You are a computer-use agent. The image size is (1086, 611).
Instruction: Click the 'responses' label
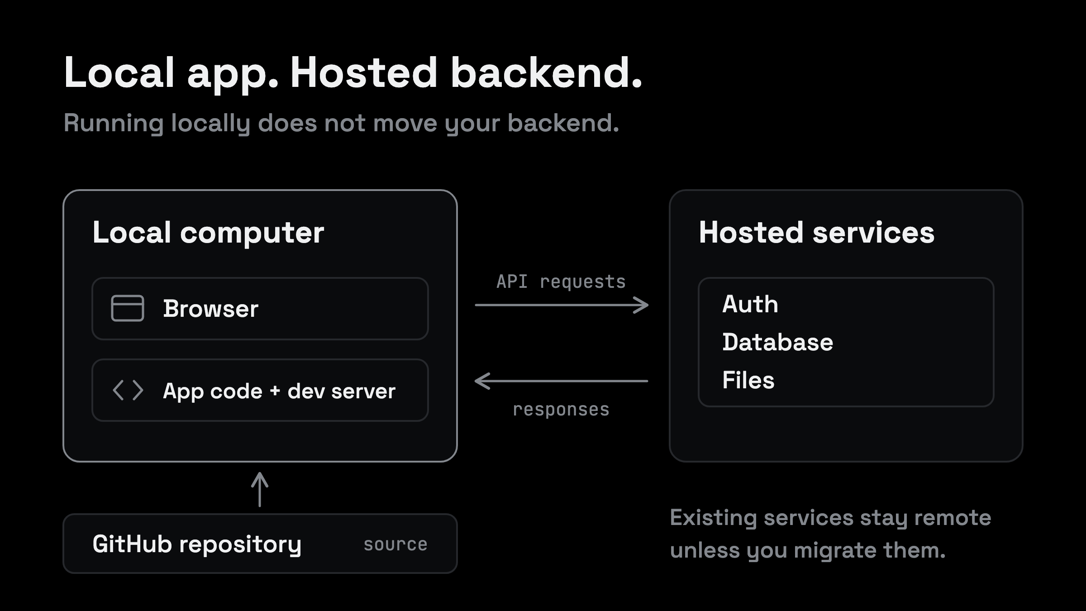coord(561,410)
